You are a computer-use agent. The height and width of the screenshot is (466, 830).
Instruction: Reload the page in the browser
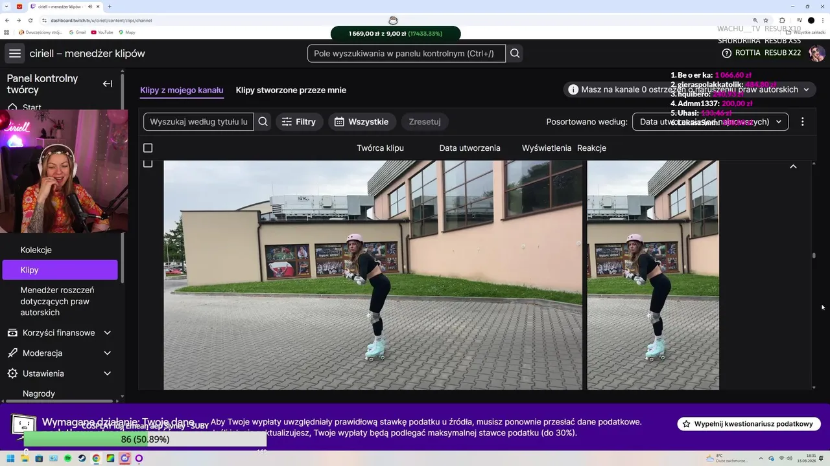click(x=30, y=20)
